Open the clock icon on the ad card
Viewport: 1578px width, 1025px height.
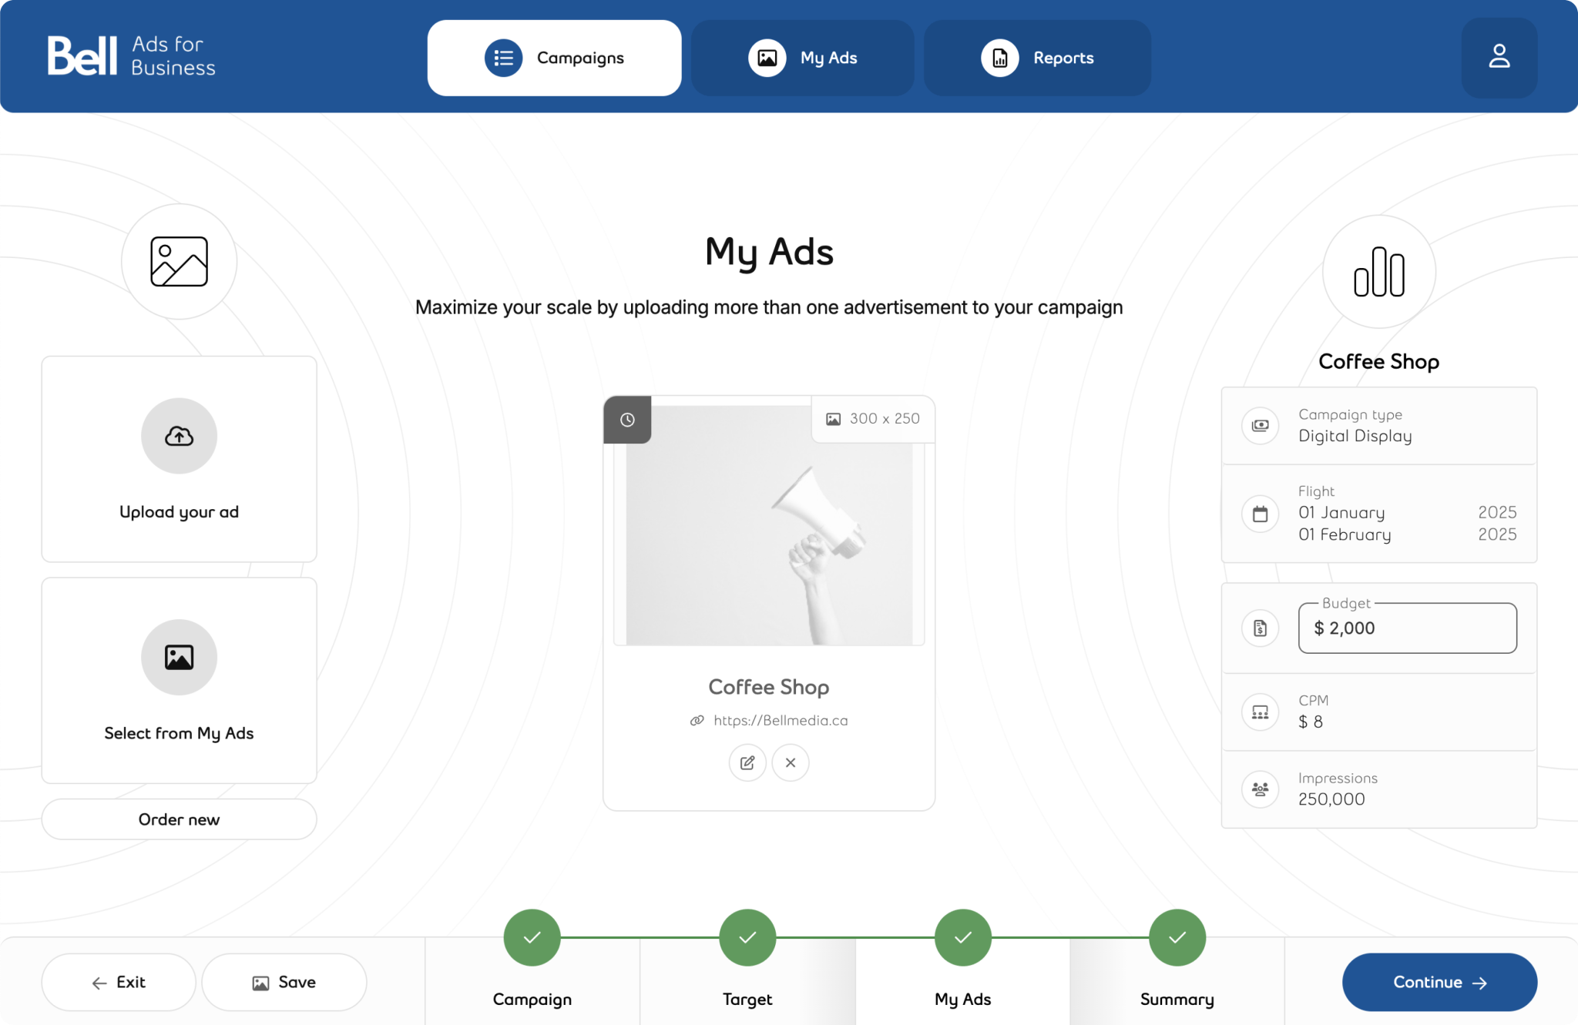627,420
